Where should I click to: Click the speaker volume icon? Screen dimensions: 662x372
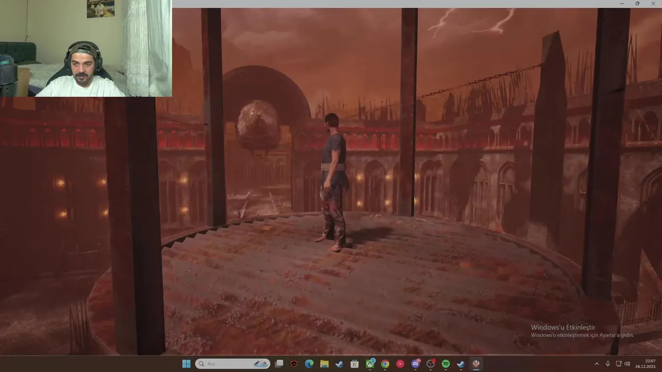pyautogui.click(x=627, y=364)
